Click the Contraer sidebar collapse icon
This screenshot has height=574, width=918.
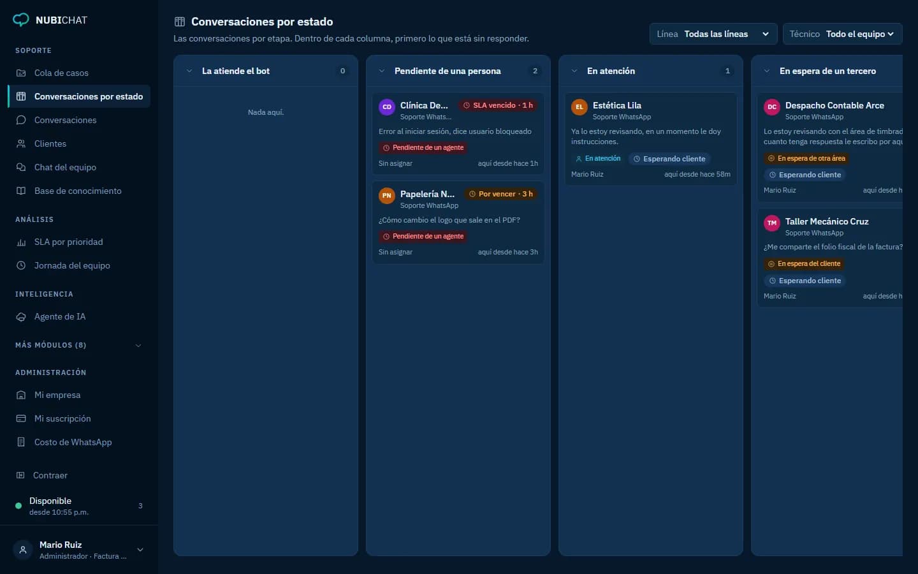pos(20,475)
